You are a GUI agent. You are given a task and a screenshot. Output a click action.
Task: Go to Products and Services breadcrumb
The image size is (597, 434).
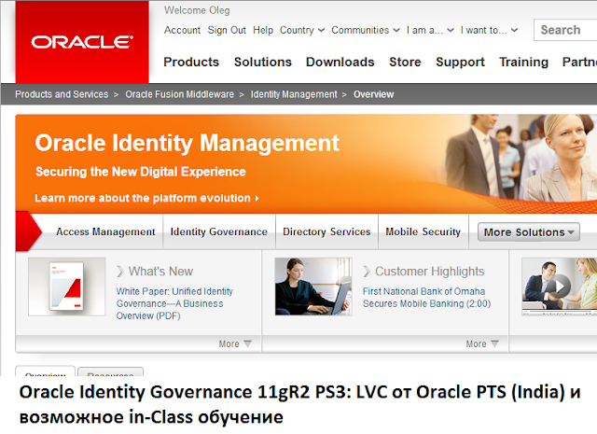tap(62, 94)
